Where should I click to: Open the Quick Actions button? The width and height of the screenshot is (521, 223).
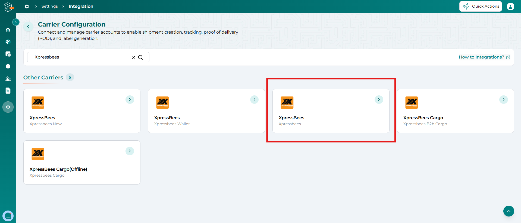coord(481,6)
